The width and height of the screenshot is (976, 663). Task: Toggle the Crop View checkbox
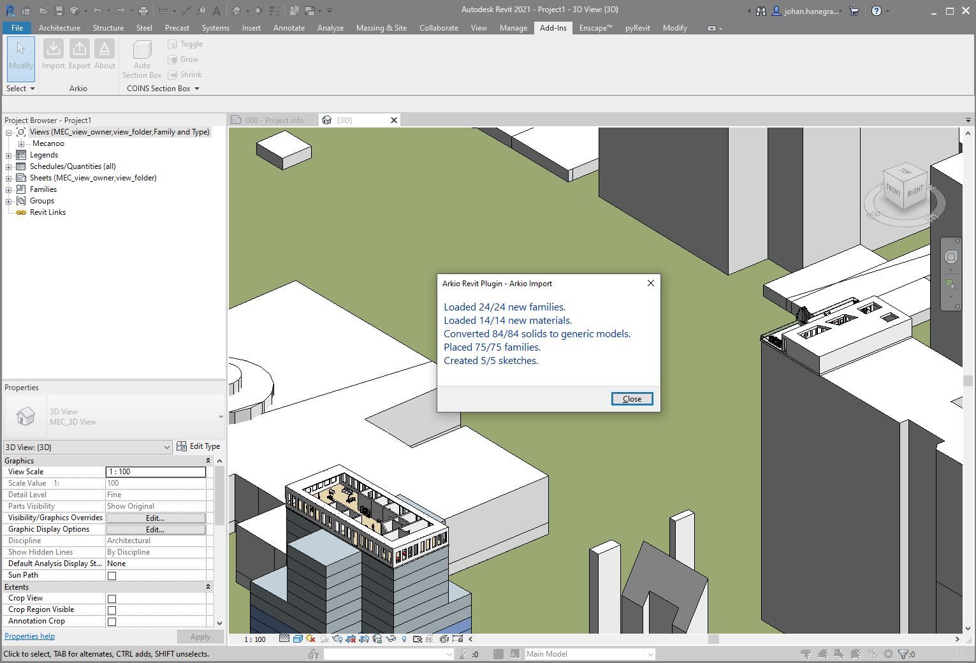tap(112, 599)
